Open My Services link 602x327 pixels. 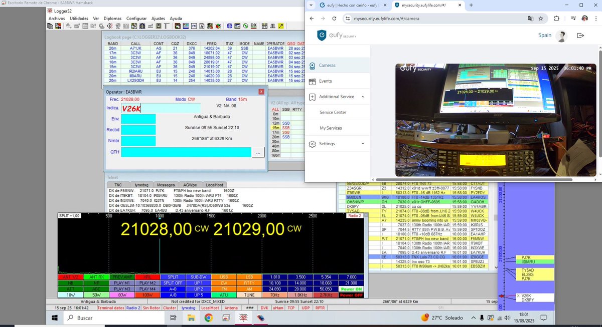point(331,128)
